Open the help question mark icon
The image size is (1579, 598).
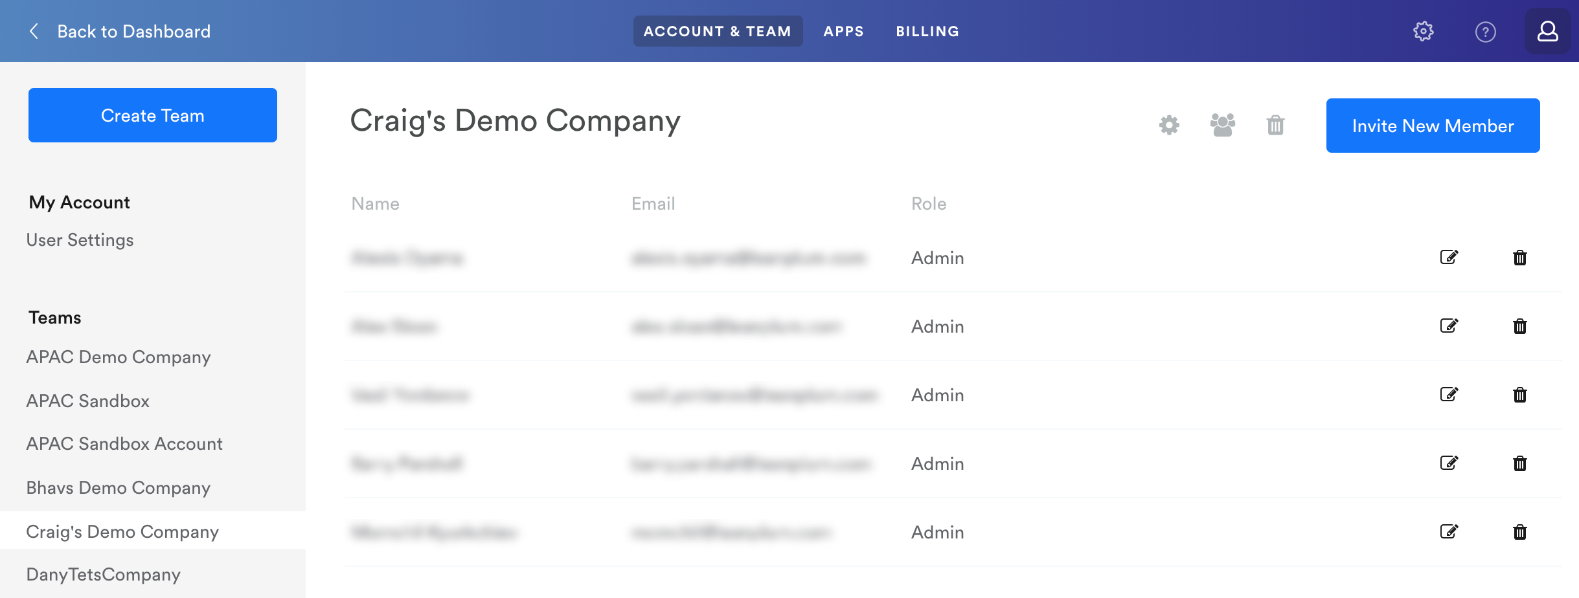click(1485, 32)
